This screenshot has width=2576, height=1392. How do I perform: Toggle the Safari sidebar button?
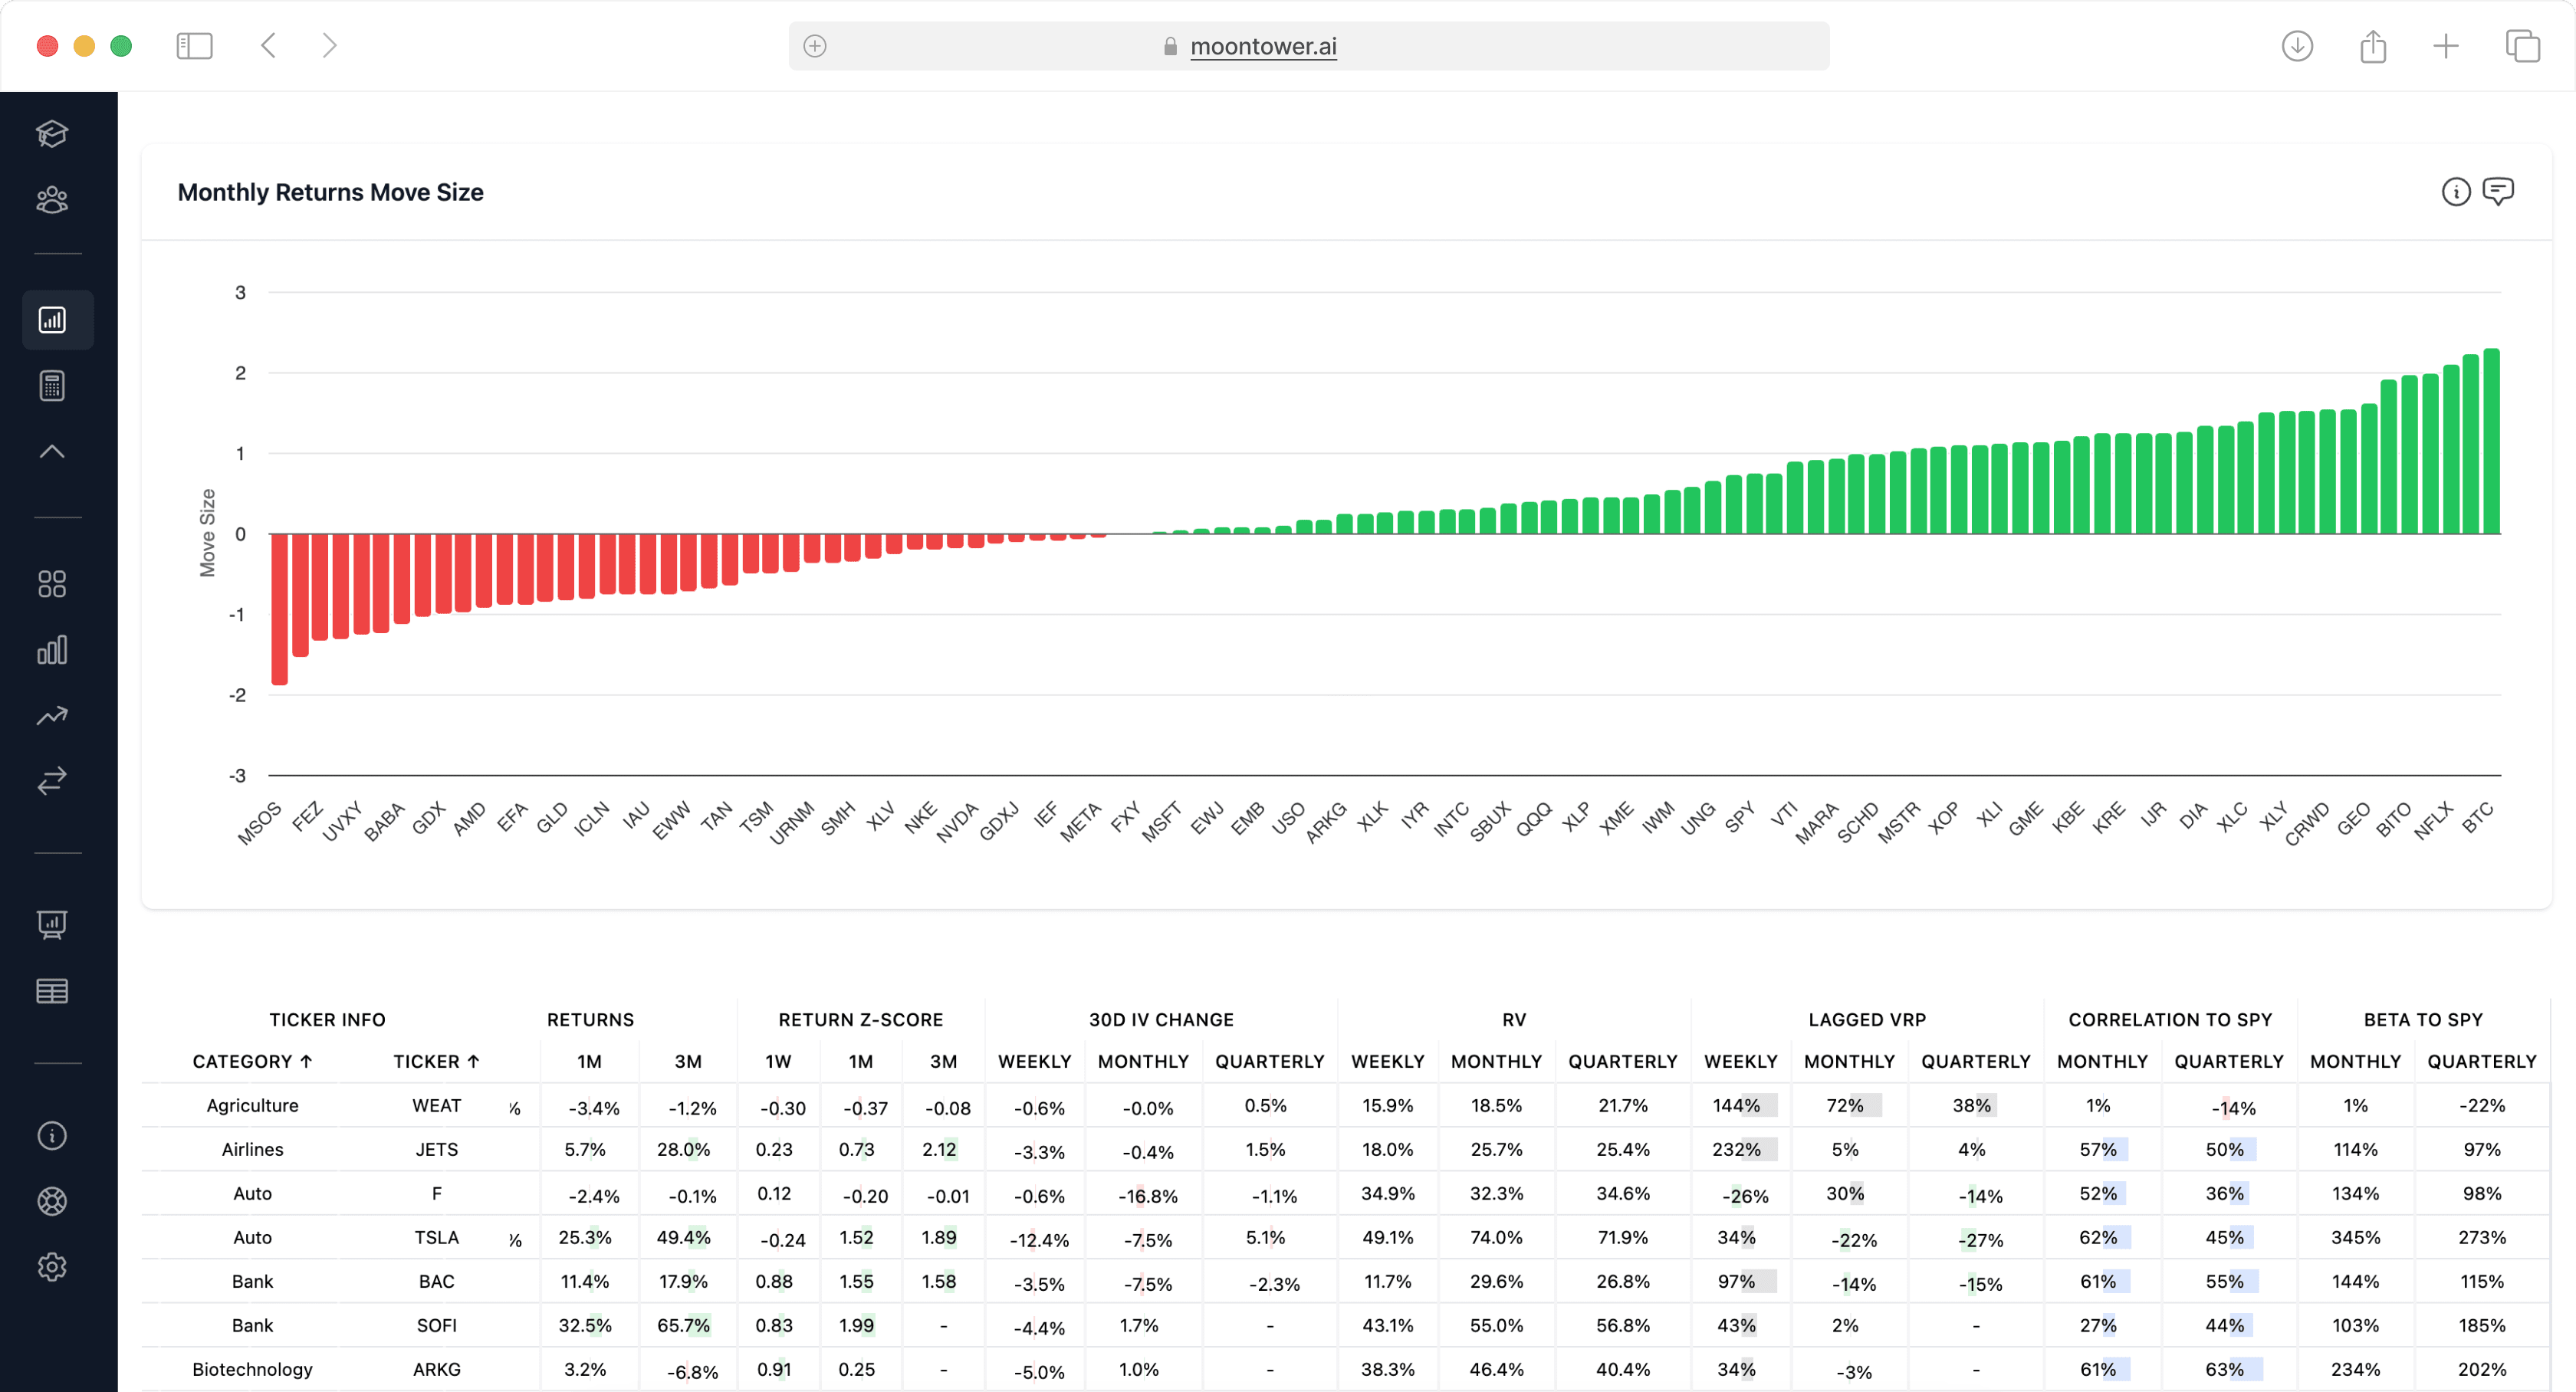point(194,46)
